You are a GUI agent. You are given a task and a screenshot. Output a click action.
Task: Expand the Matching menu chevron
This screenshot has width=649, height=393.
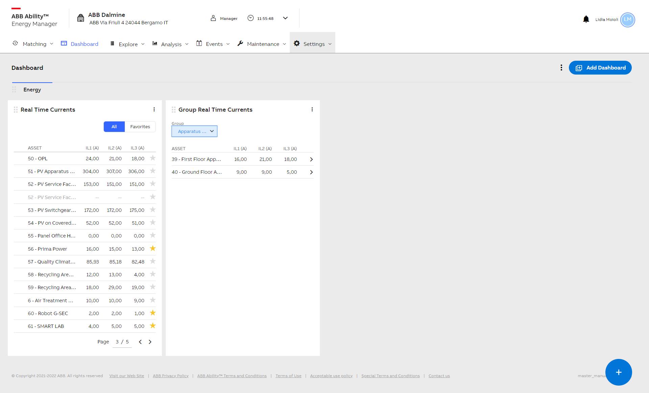(51, 44)
